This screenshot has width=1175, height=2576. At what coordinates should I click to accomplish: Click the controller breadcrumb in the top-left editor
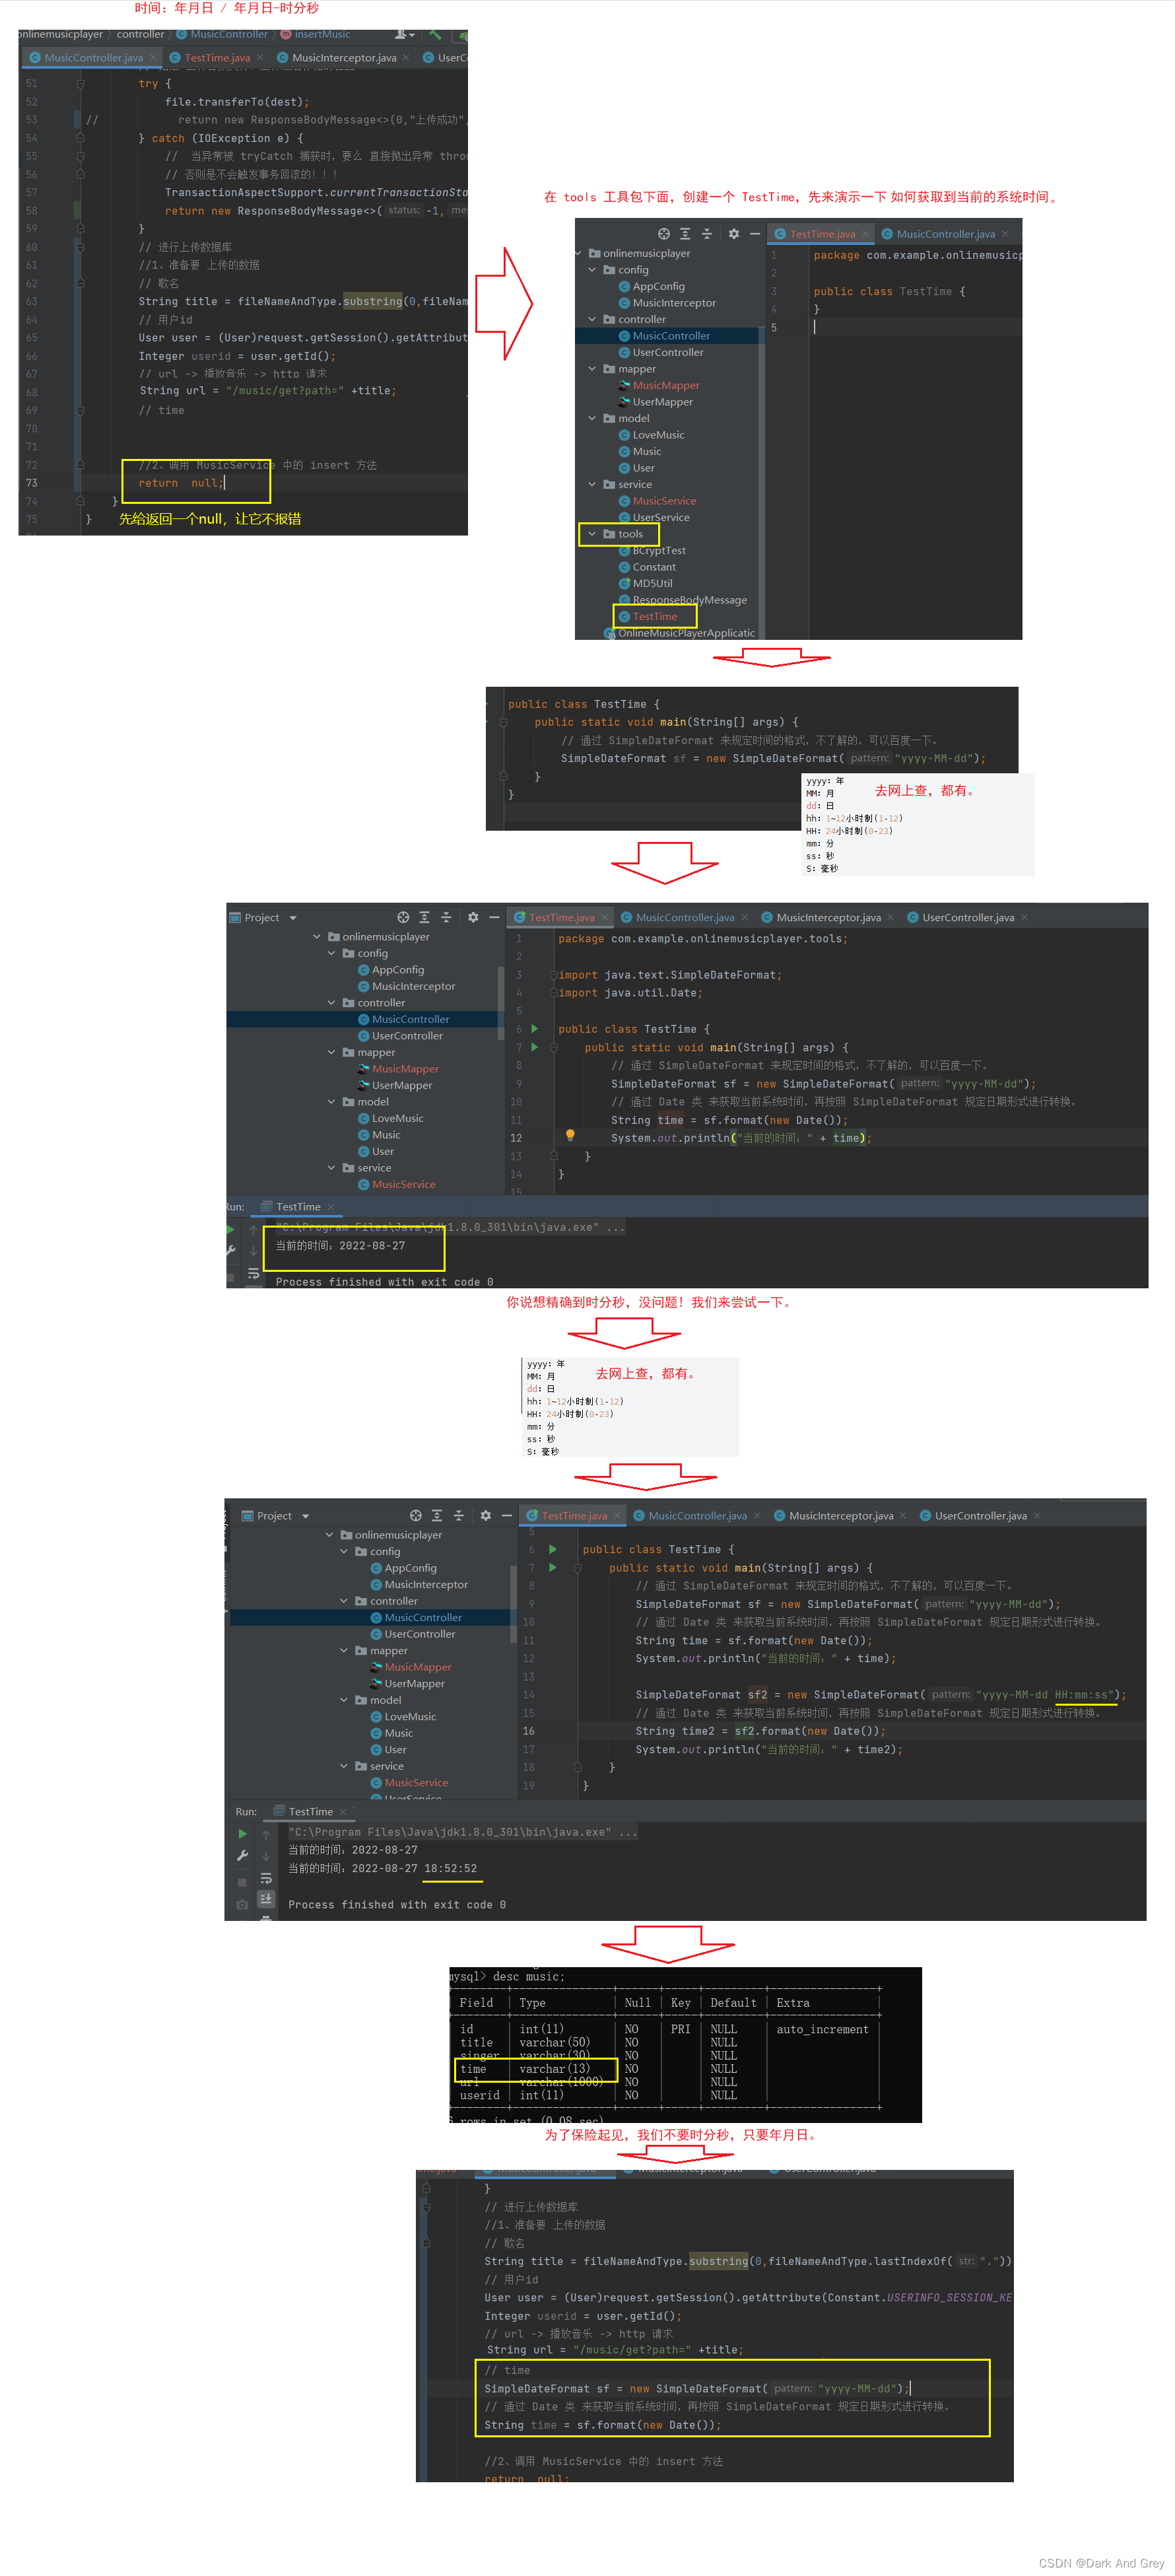140,34
